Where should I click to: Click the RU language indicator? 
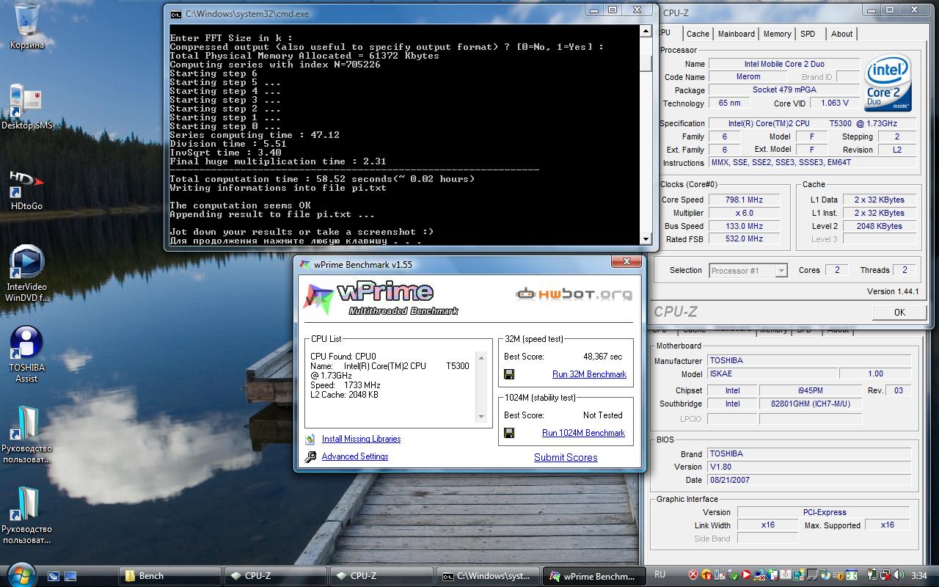tap(660, 575)
